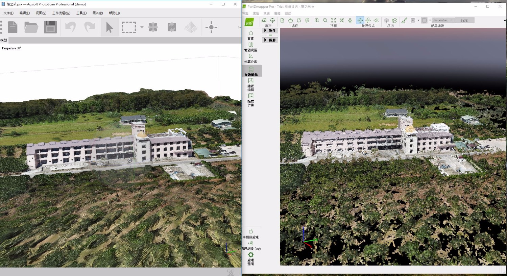Click edit clipping box wireframe cube icon
This screenshot has width=507, height=276.
(394, 20)
